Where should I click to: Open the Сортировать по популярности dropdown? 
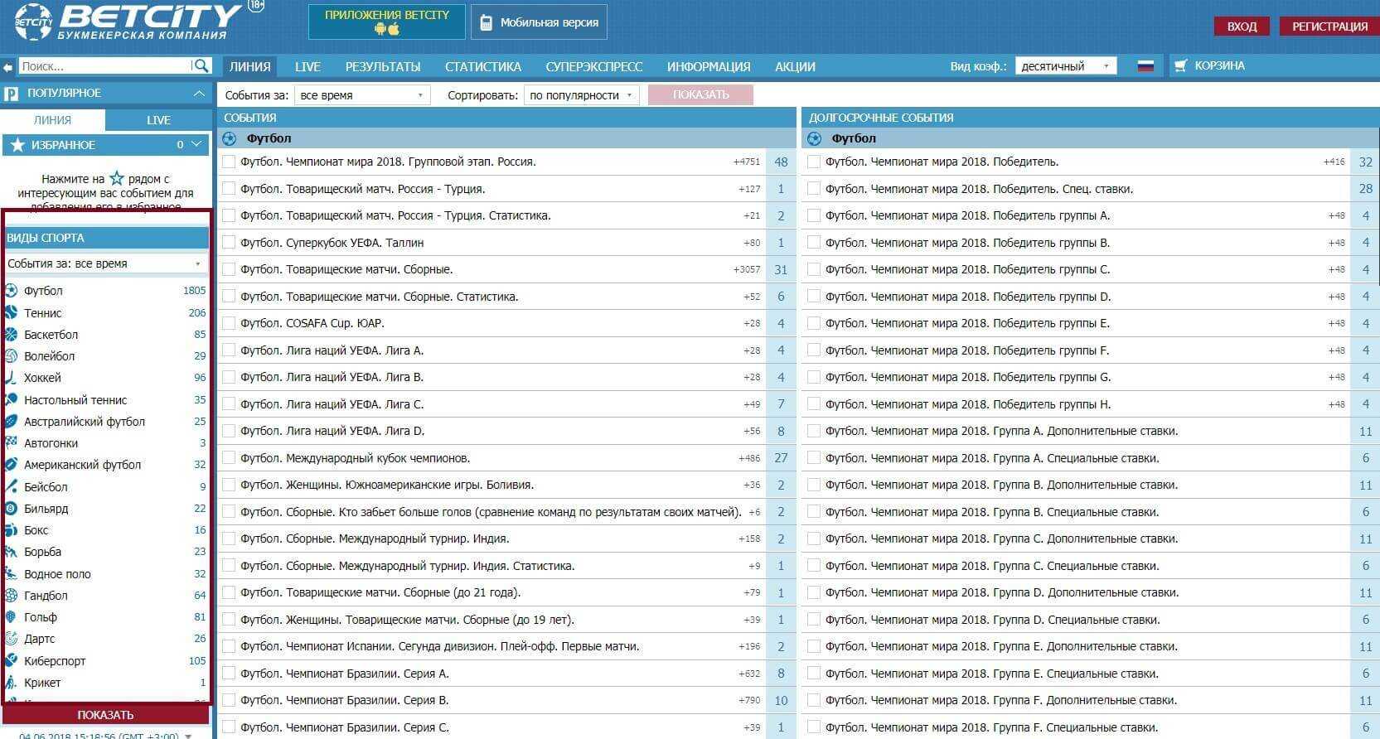tap(582, 95)
